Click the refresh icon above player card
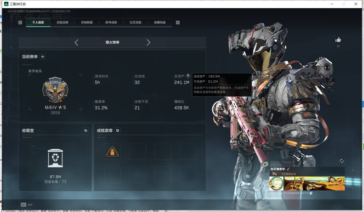Screen dimensions: 364x212 342,161
